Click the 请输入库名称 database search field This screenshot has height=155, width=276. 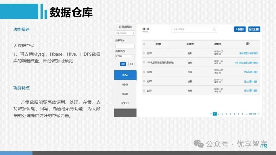125,33
